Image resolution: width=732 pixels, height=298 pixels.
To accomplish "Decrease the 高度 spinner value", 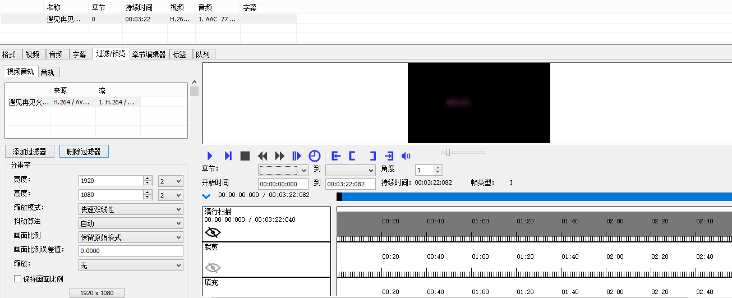I will click(x=148, y=198).
